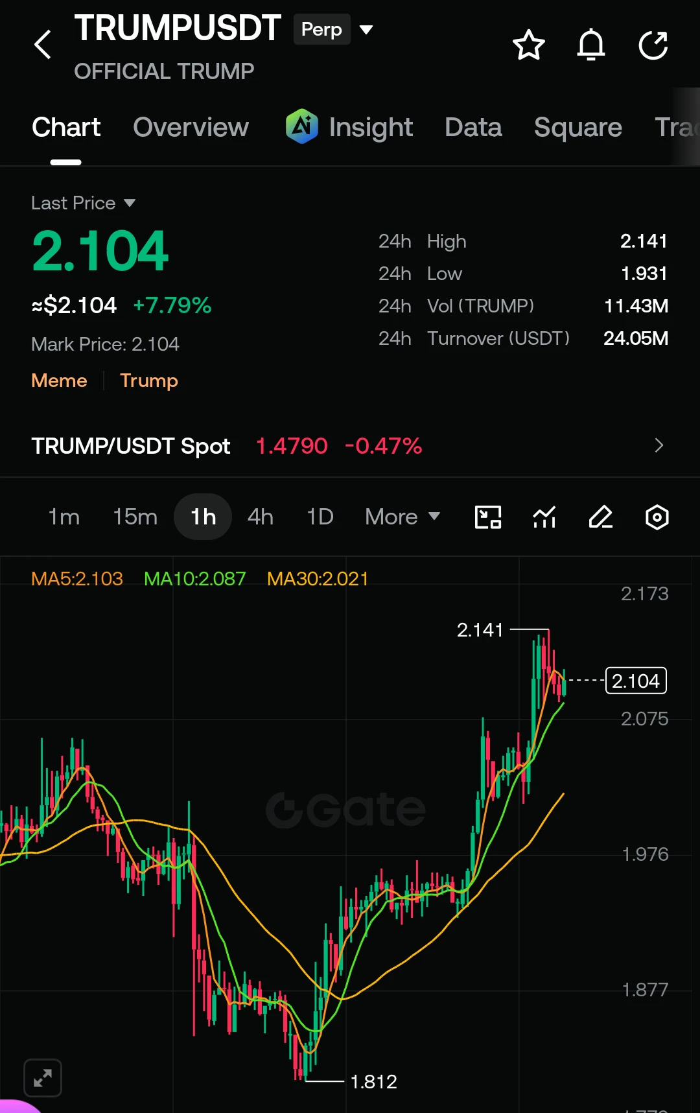Switch to the Overview tab

coord(191,127)
